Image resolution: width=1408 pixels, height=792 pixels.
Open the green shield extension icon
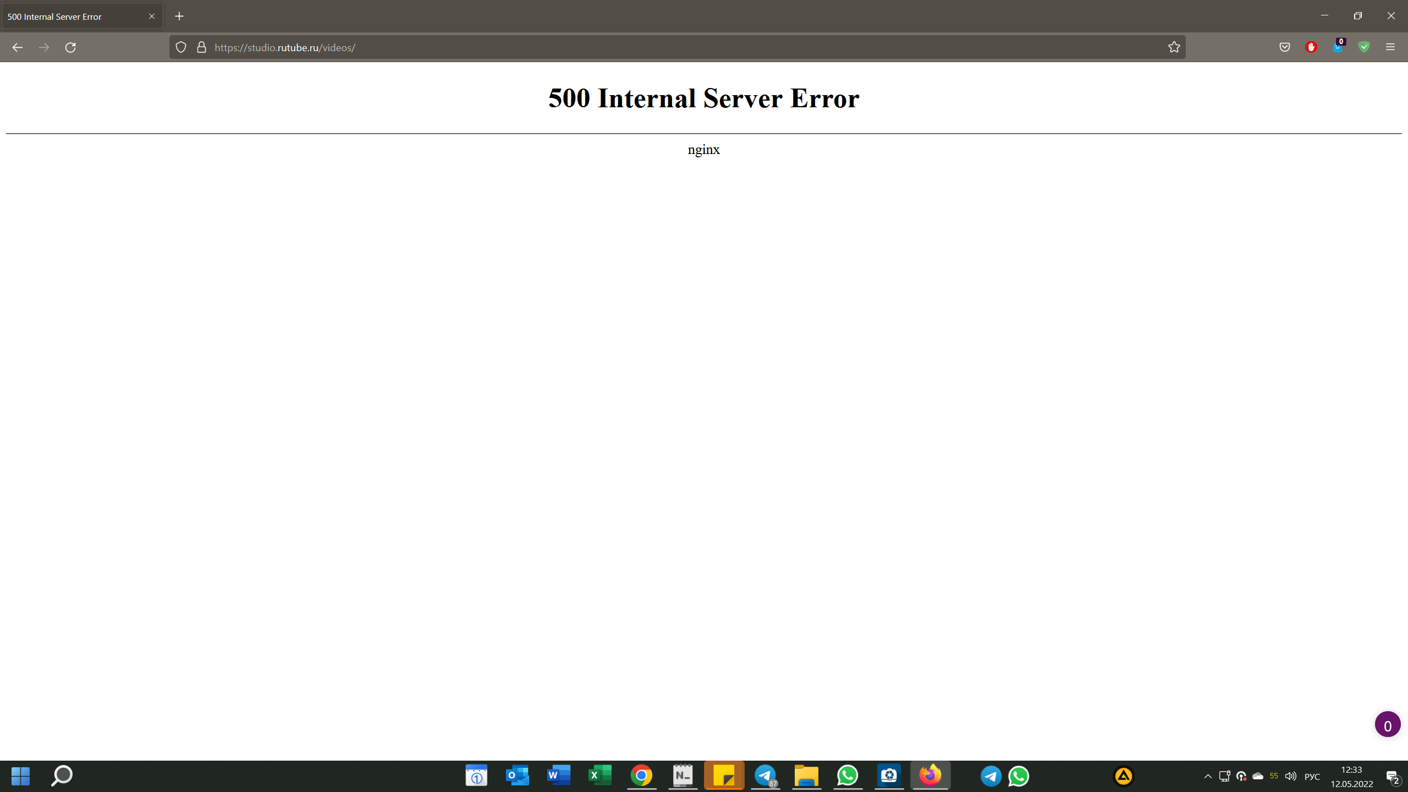(1364, 47)
